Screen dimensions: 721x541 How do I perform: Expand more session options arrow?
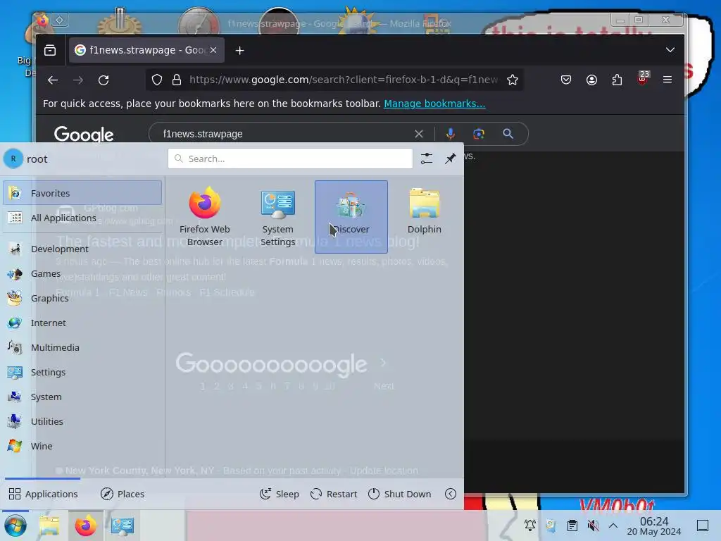click(451, 494)
